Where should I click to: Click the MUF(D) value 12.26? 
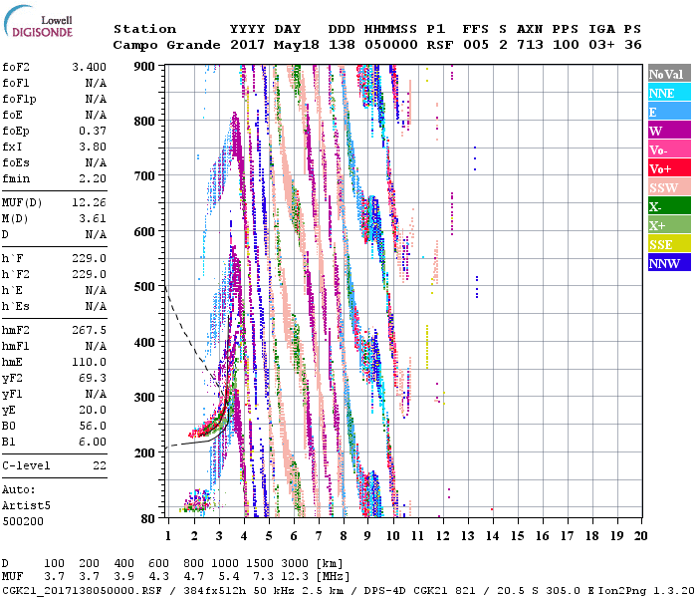(89, 203)
